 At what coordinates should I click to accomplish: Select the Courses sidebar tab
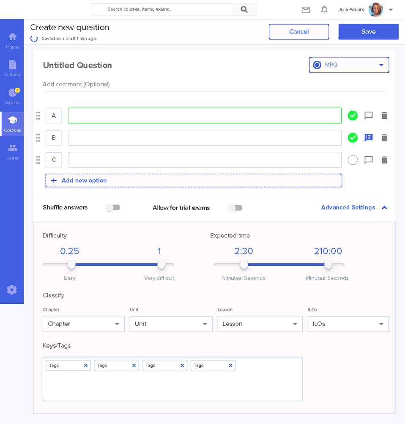(12, 124)
